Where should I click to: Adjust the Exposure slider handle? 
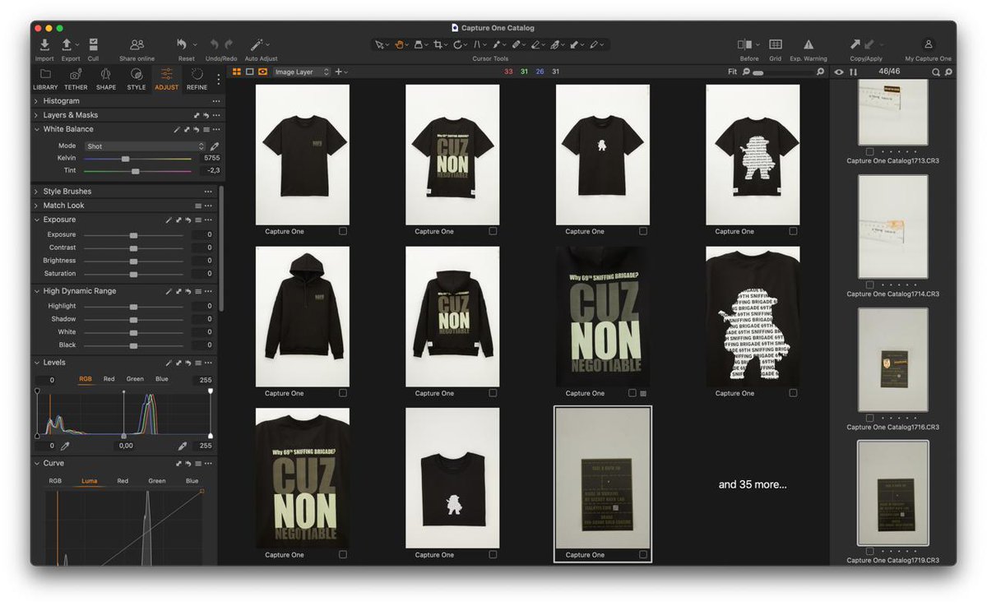[133, 235]
